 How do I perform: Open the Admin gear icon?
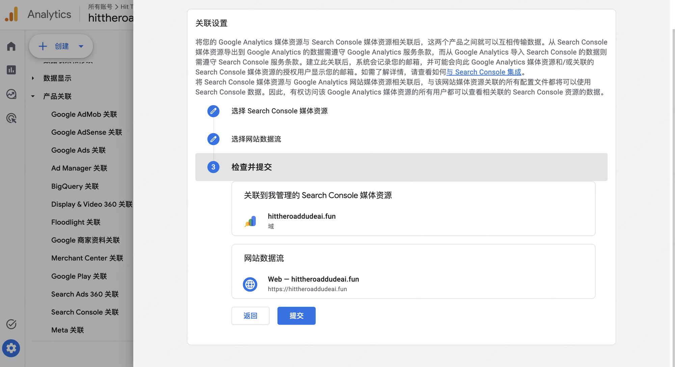(x=11, y=348)
